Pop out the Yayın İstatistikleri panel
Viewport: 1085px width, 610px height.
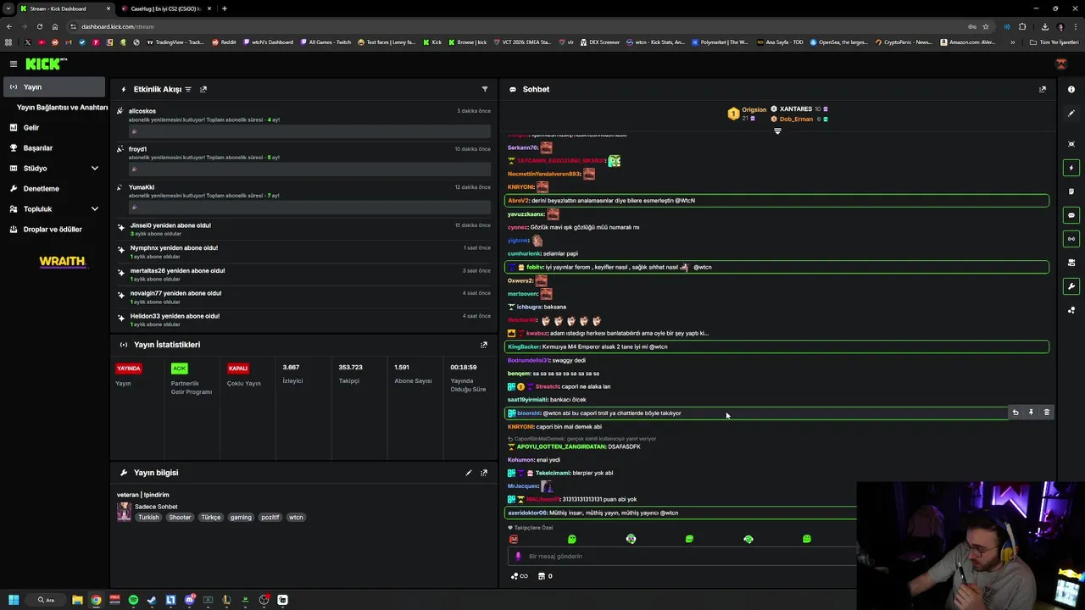tap(484, 345)
